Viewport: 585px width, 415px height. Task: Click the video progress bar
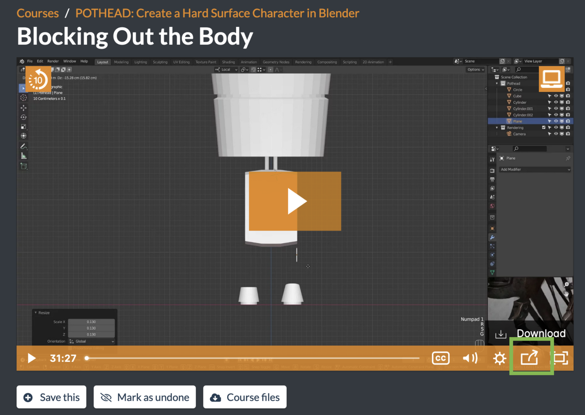click(x=253, y=358)
